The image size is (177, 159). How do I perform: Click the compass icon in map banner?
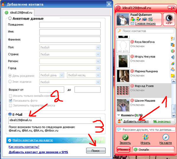pyautogui.click(x=10, y=140)
